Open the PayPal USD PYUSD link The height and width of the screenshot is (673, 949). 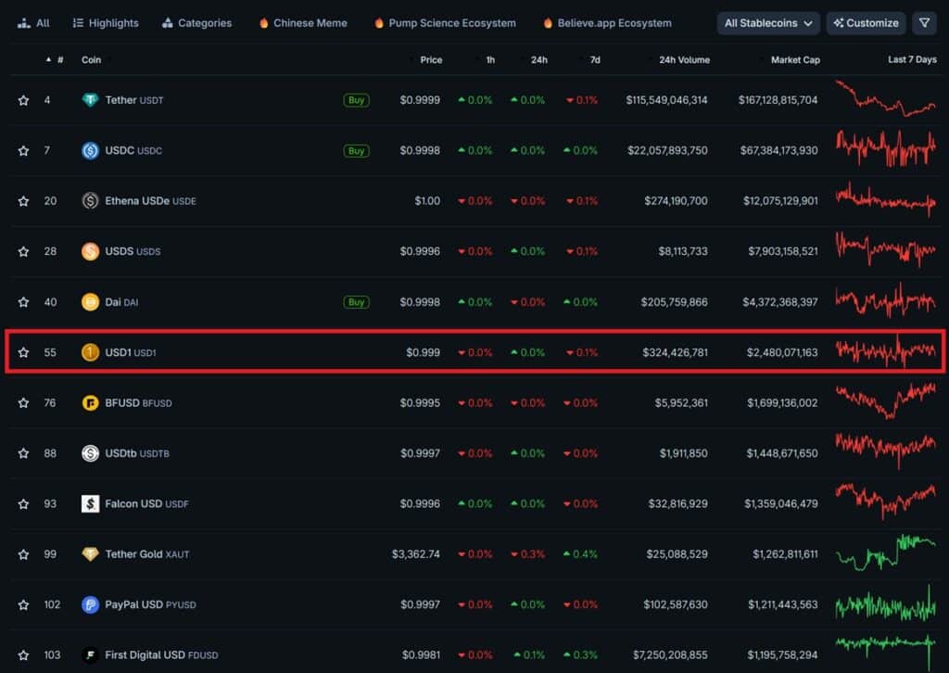150,604
